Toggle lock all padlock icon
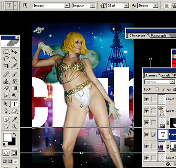Screen dimensions: 176x168 click(175, 89)
